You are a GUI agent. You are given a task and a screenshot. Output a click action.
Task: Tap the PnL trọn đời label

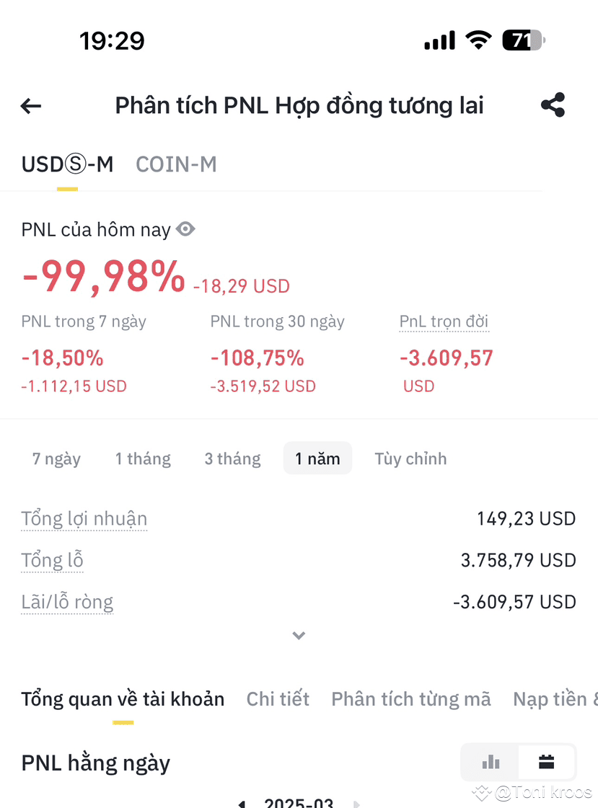click(x=444, y=321)
